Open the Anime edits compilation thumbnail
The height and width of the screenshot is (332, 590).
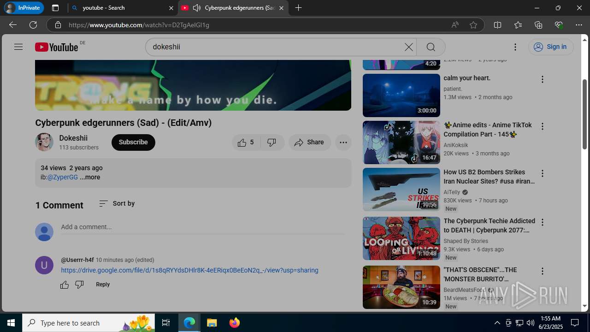coord(401,142)
